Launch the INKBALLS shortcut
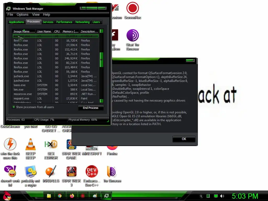 point(51,174)
